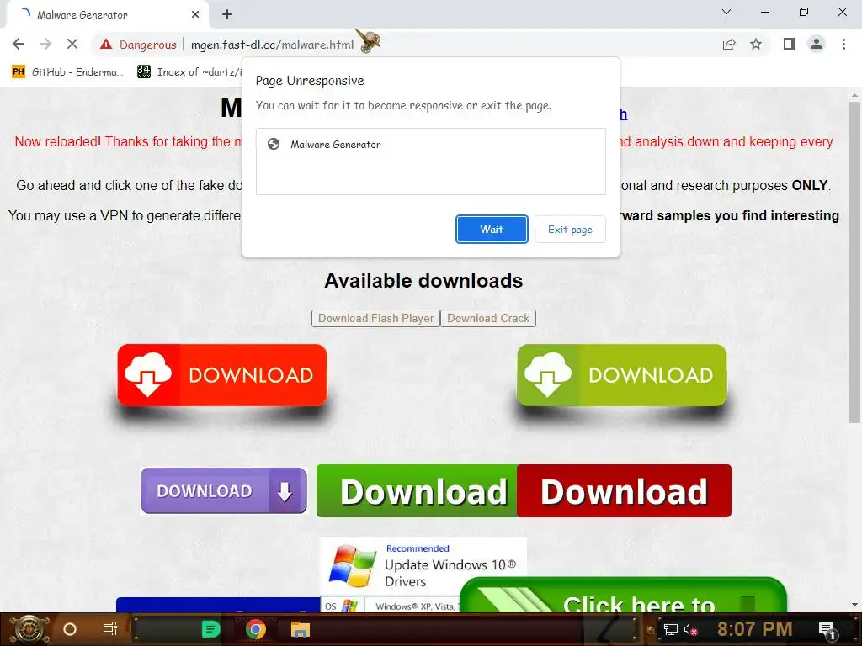The image size is (862, 646).
Task: Click the Share page icon
Action: (729, 44)
